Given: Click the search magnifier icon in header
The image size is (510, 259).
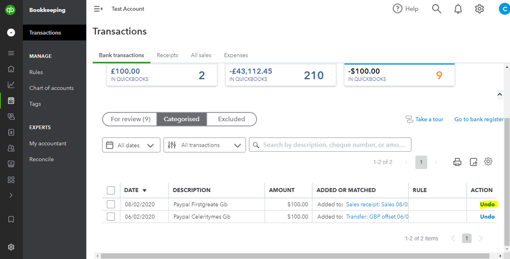Looking at the screenshot, I should (436, 9).
